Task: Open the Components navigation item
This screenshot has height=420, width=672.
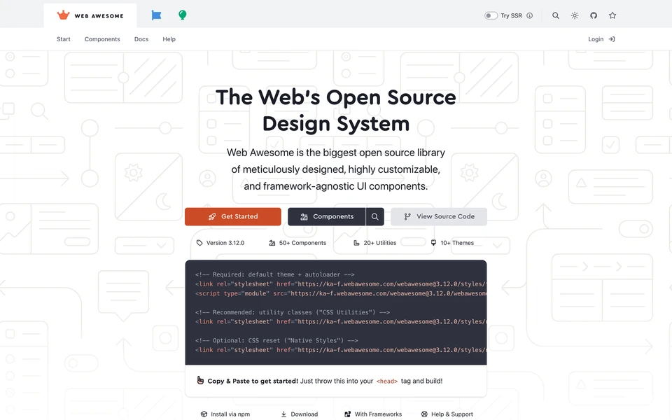Action: click(x=102, y=39)
